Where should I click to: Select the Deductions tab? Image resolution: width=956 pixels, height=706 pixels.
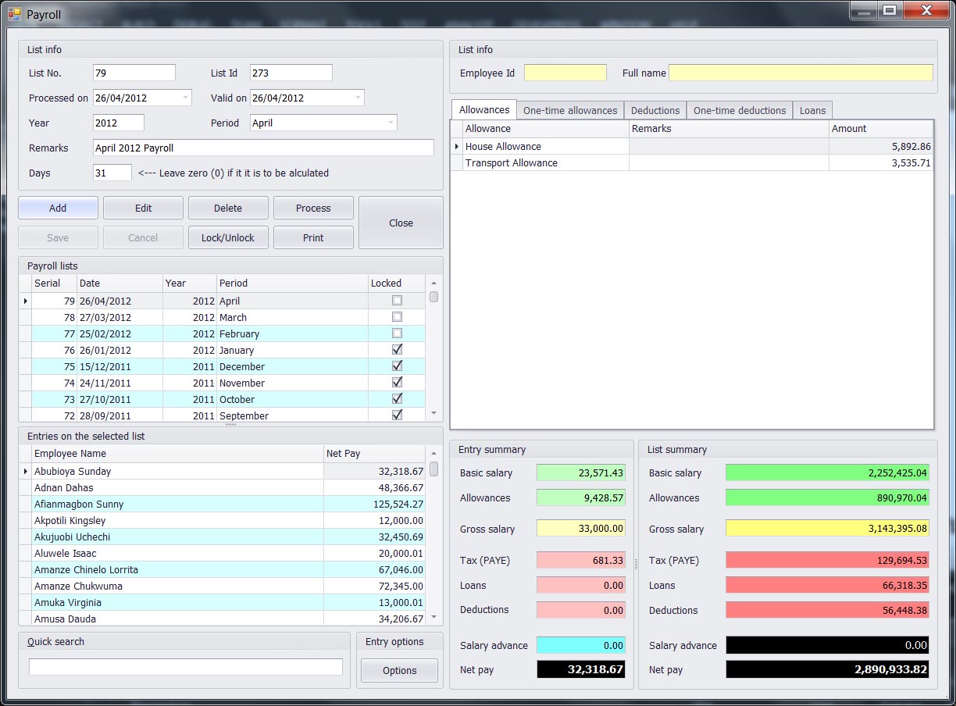pyautogui.click(x=656, y=110)
